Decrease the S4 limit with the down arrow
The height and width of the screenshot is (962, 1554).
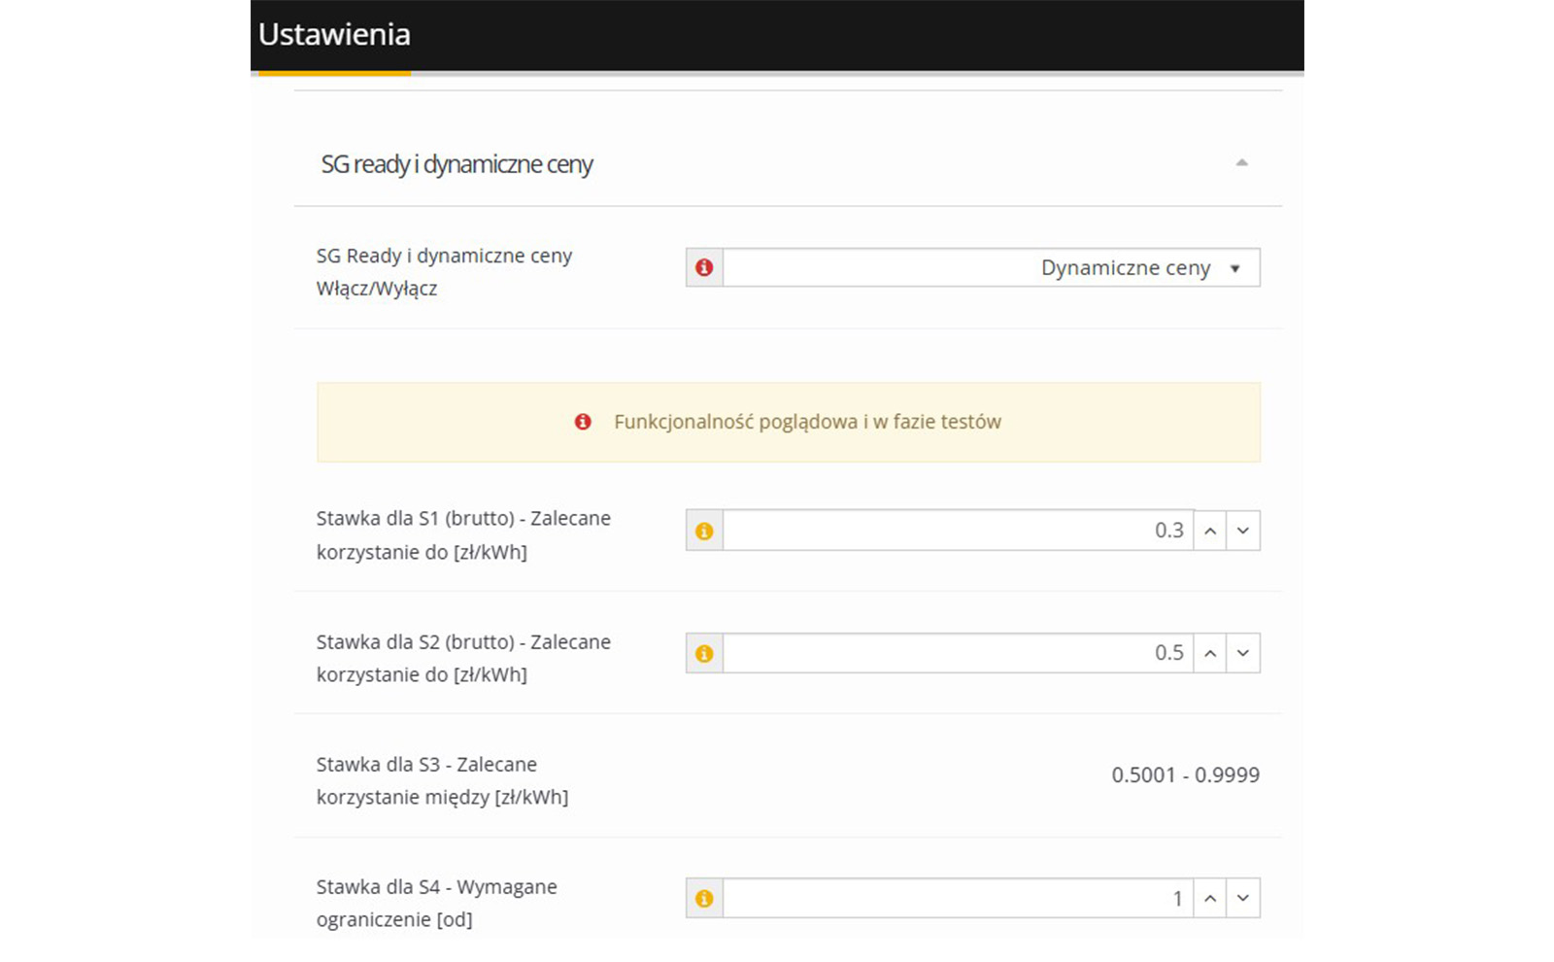[1243, 899]
